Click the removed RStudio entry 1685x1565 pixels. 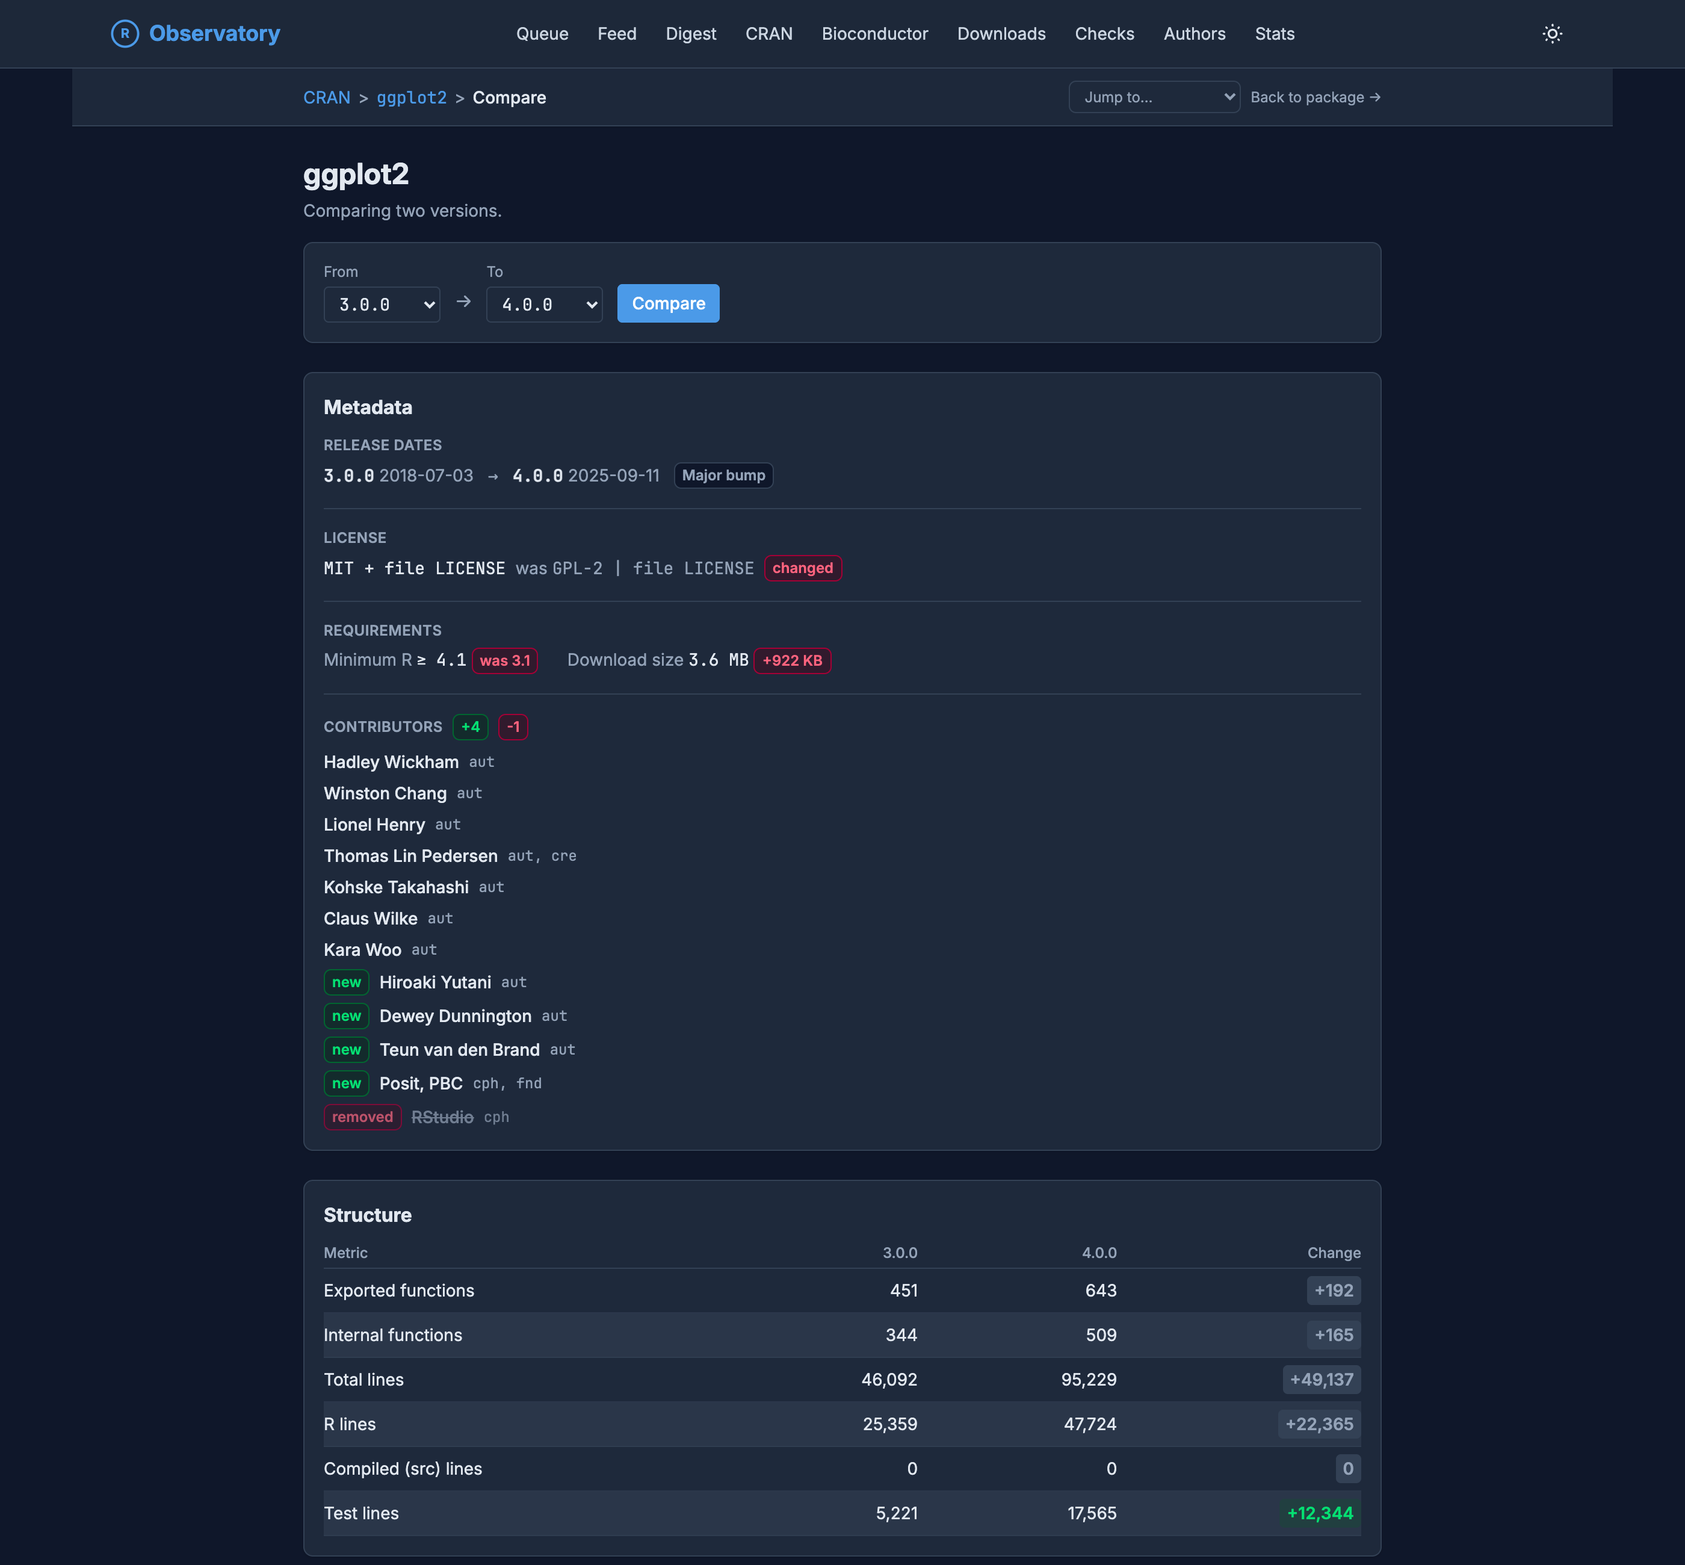tap(442, 1118)
